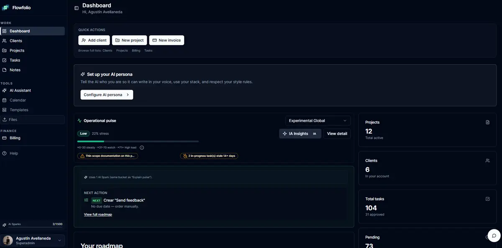Viewport: 502px width, 248px height.
Task: Click the document icon on Projects card
Action: click(487, 122)
